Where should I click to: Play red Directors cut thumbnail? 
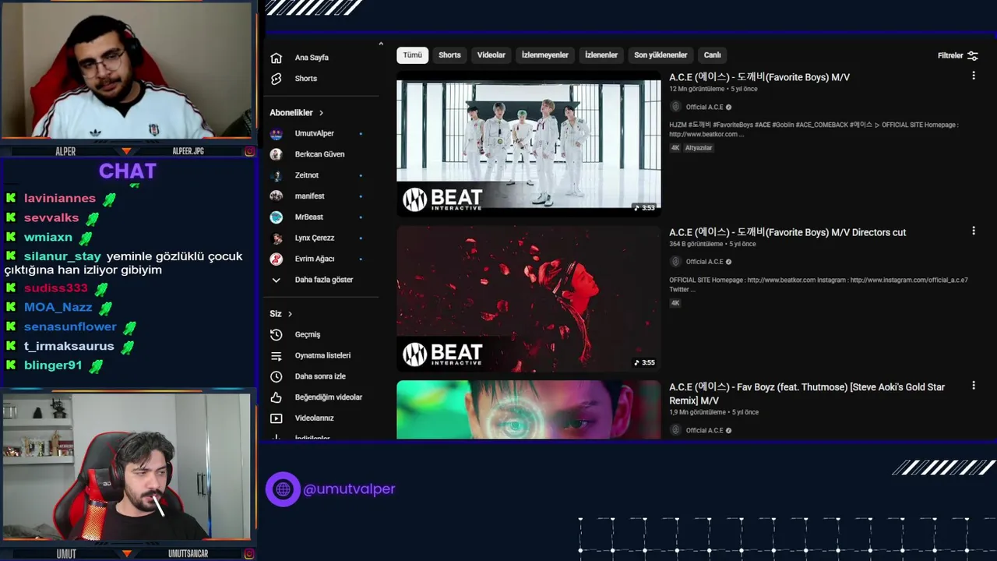(x=529, y=298)
